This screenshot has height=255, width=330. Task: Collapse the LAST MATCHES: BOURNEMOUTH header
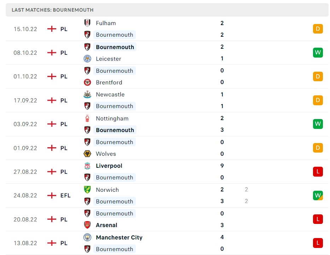click(52, 10)
